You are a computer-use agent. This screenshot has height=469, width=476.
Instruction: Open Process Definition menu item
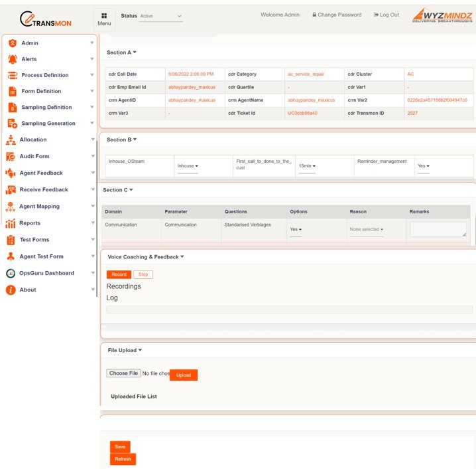(45, 75)
